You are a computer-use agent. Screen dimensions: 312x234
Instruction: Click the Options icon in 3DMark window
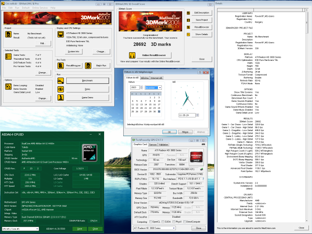(8, 87)
